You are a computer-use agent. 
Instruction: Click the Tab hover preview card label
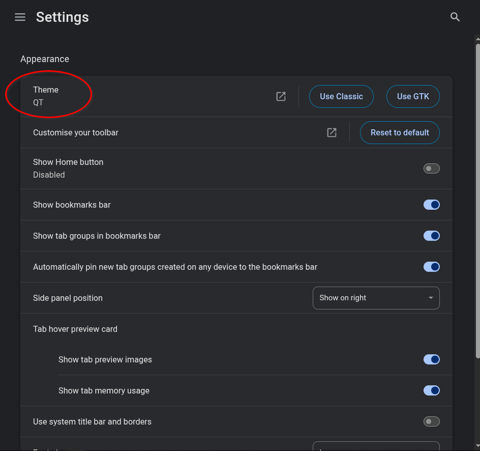click(75, 329)
